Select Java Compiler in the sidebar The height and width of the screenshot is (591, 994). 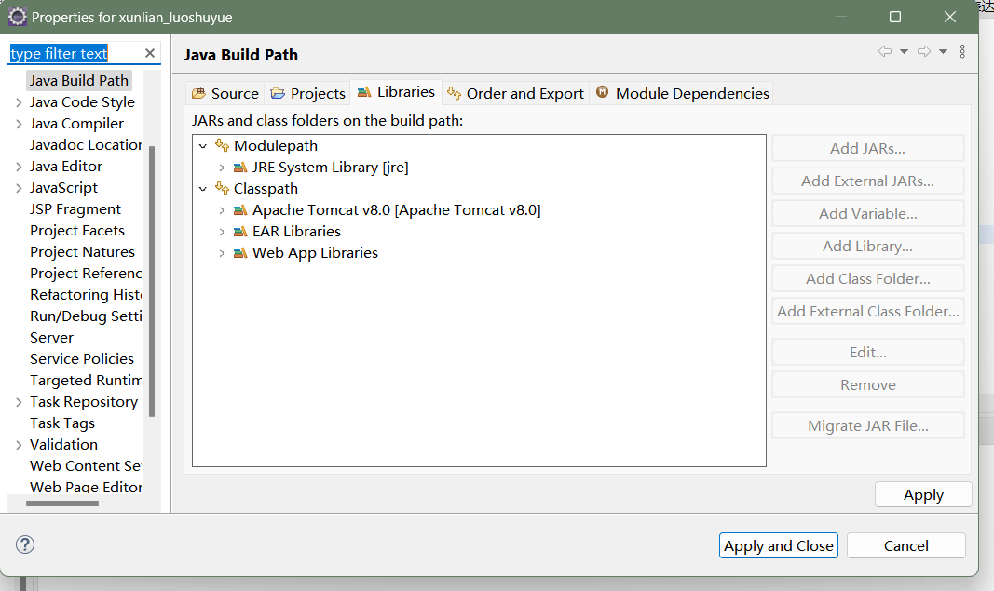pyautogui.click(x=76, y=123)
